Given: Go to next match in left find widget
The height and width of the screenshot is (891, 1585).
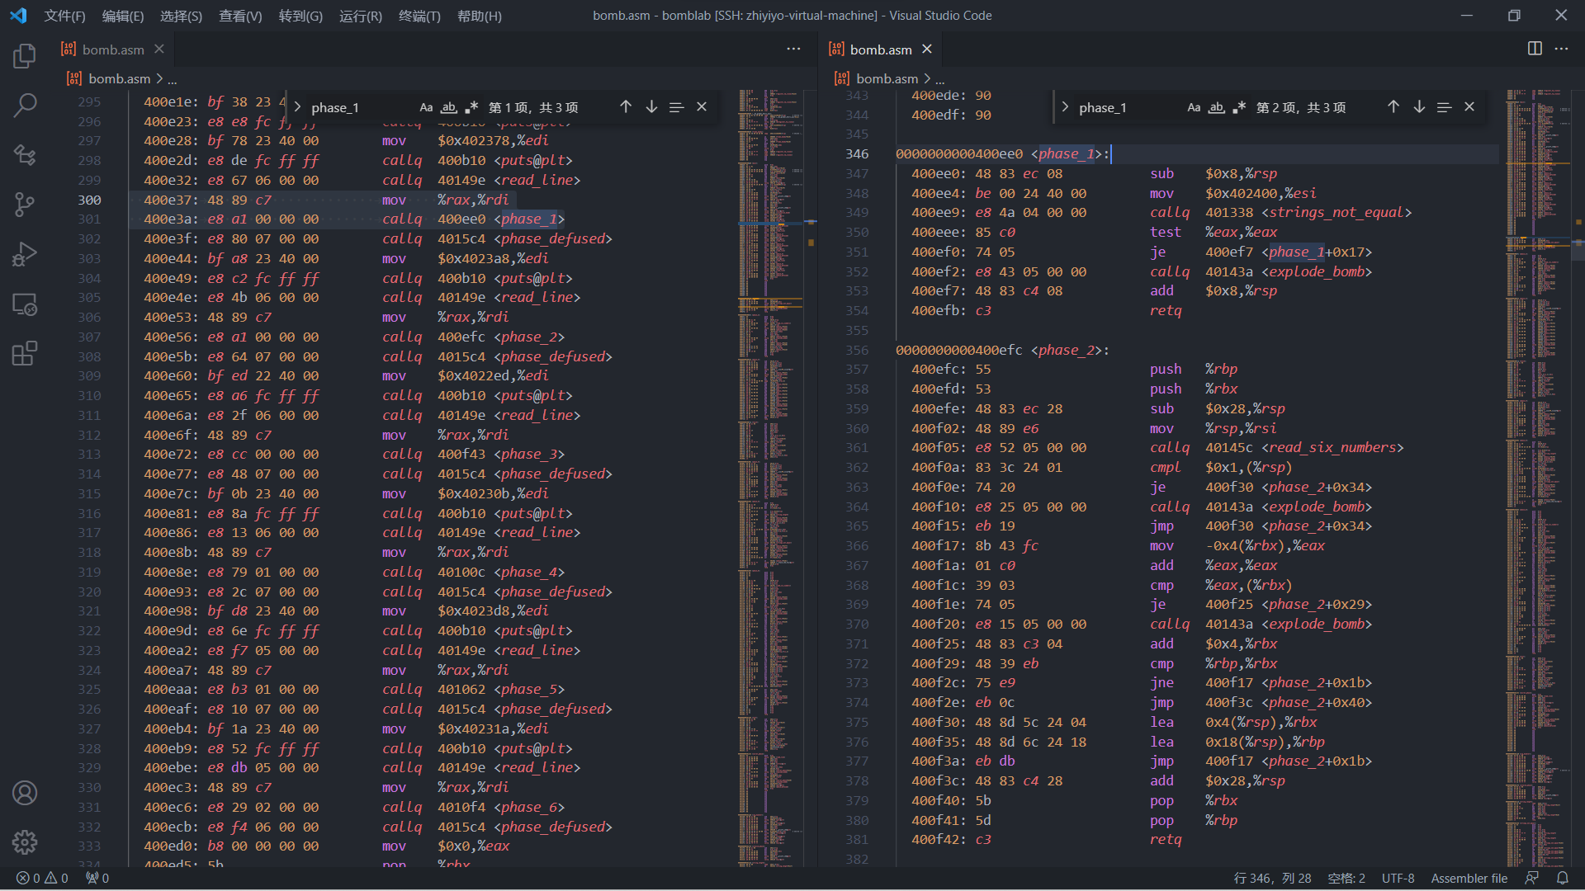Looking at the screenshot, I should [x=651, y=107].
